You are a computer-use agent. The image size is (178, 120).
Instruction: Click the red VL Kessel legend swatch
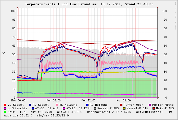[5, 105]
